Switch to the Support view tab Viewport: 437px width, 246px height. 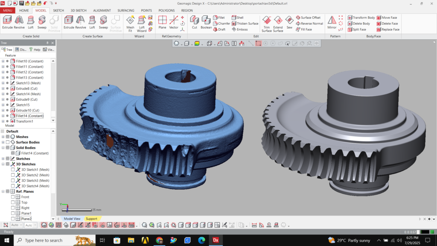click(91, 219)
